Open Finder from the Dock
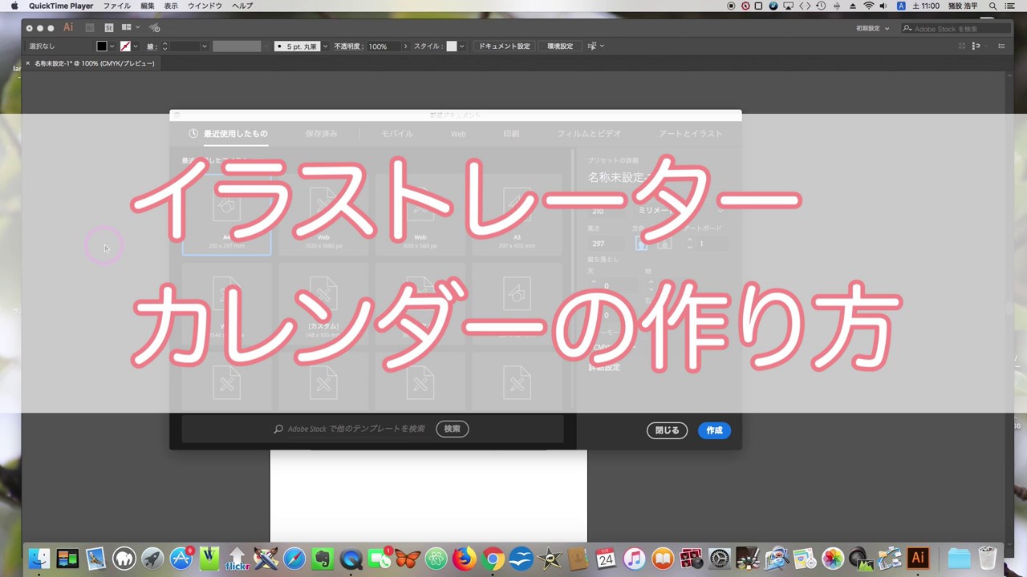 (x=39, y=558)
